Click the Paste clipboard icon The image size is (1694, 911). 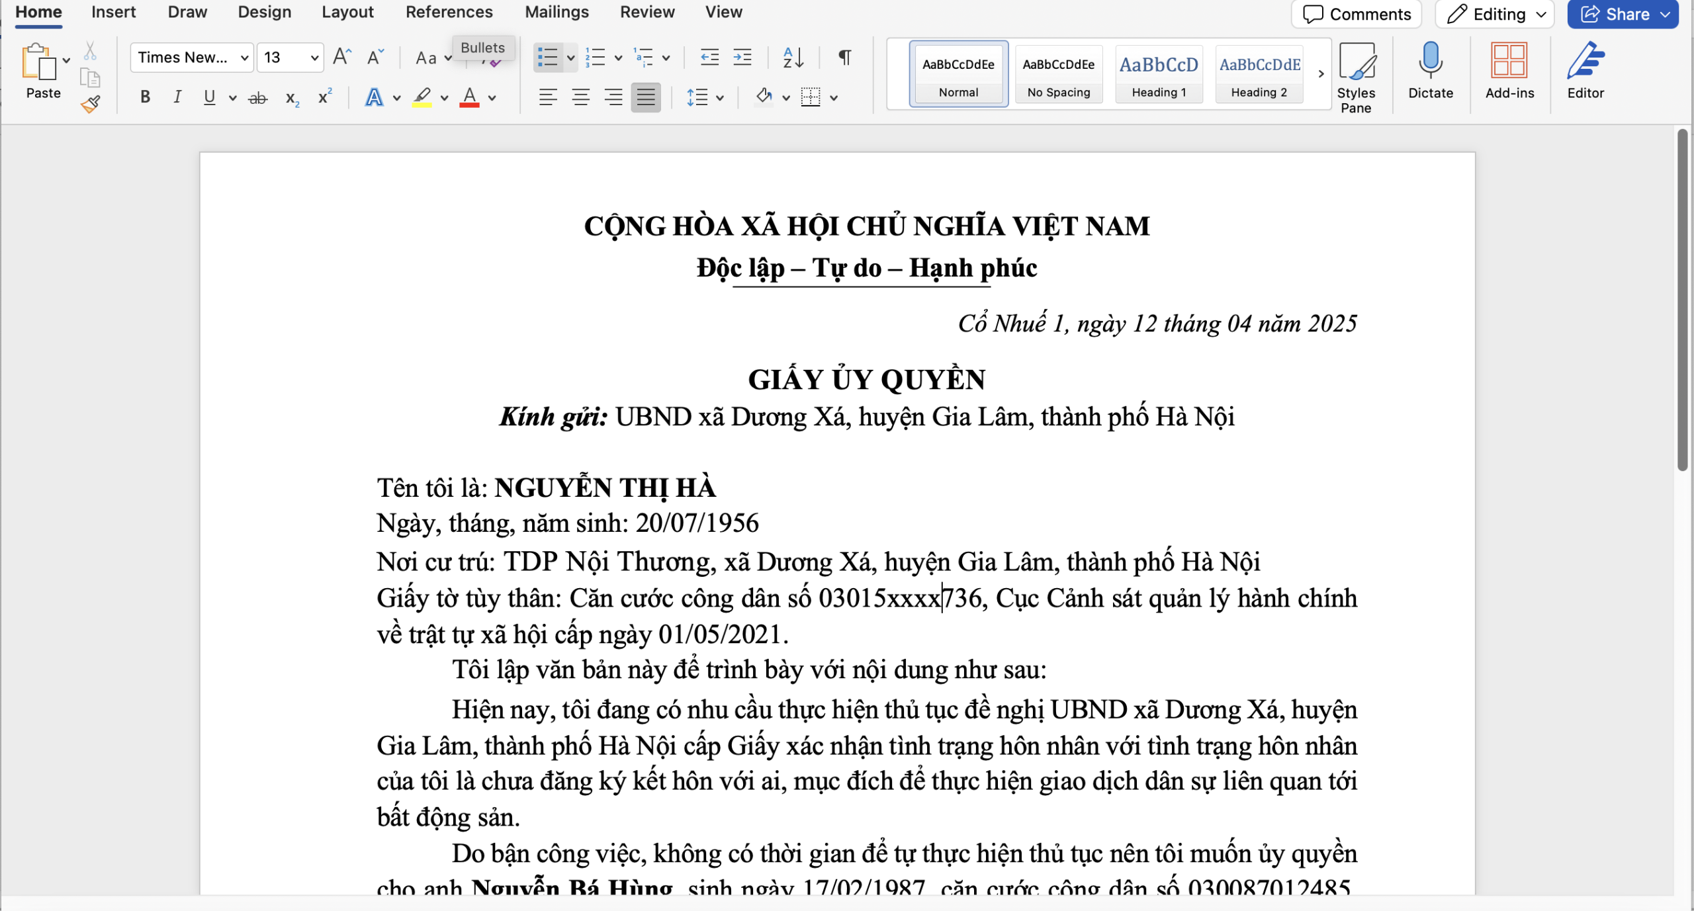[38, 62]
